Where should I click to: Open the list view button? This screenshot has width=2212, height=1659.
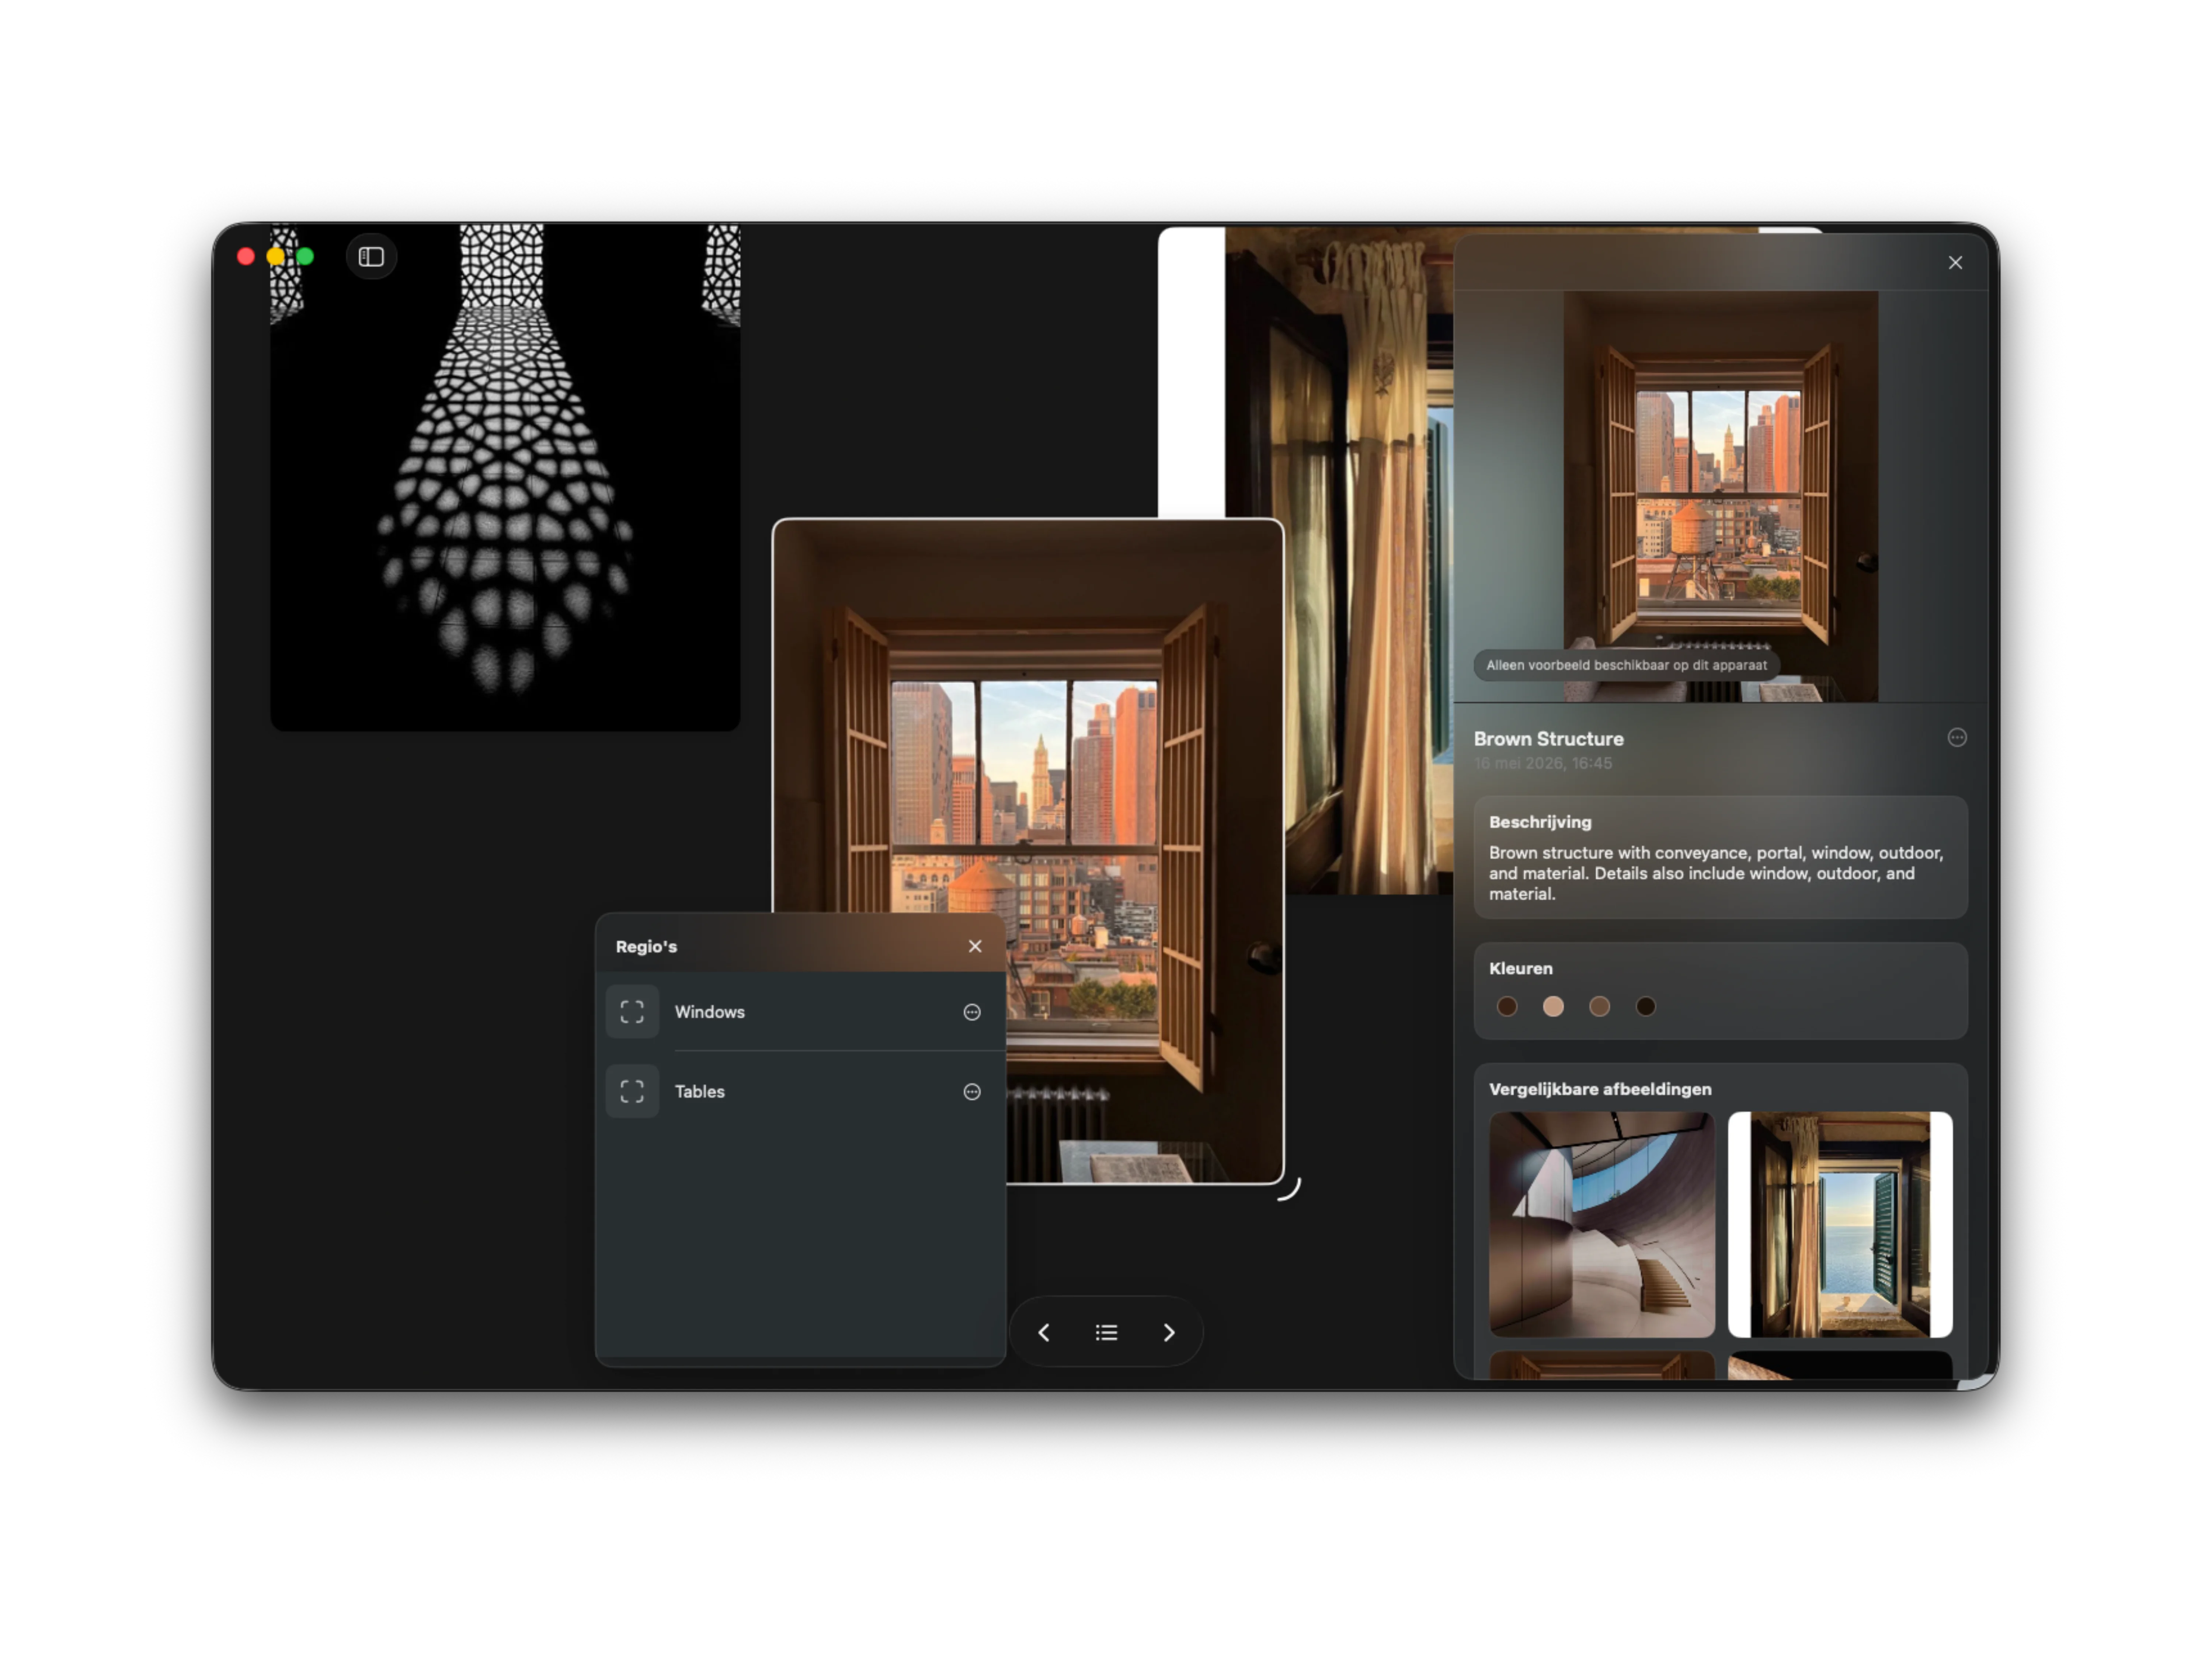point(1106,1332)
